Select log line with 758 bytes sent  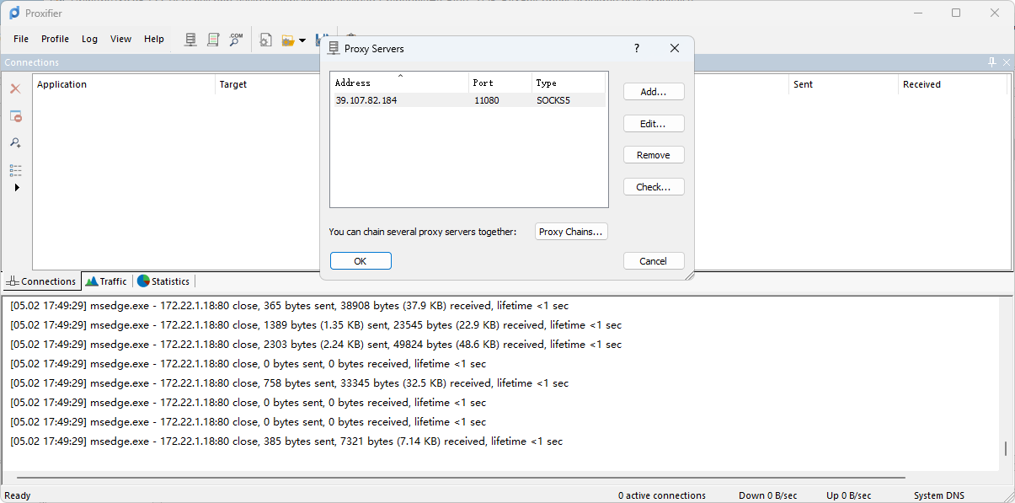coord(289,383)
